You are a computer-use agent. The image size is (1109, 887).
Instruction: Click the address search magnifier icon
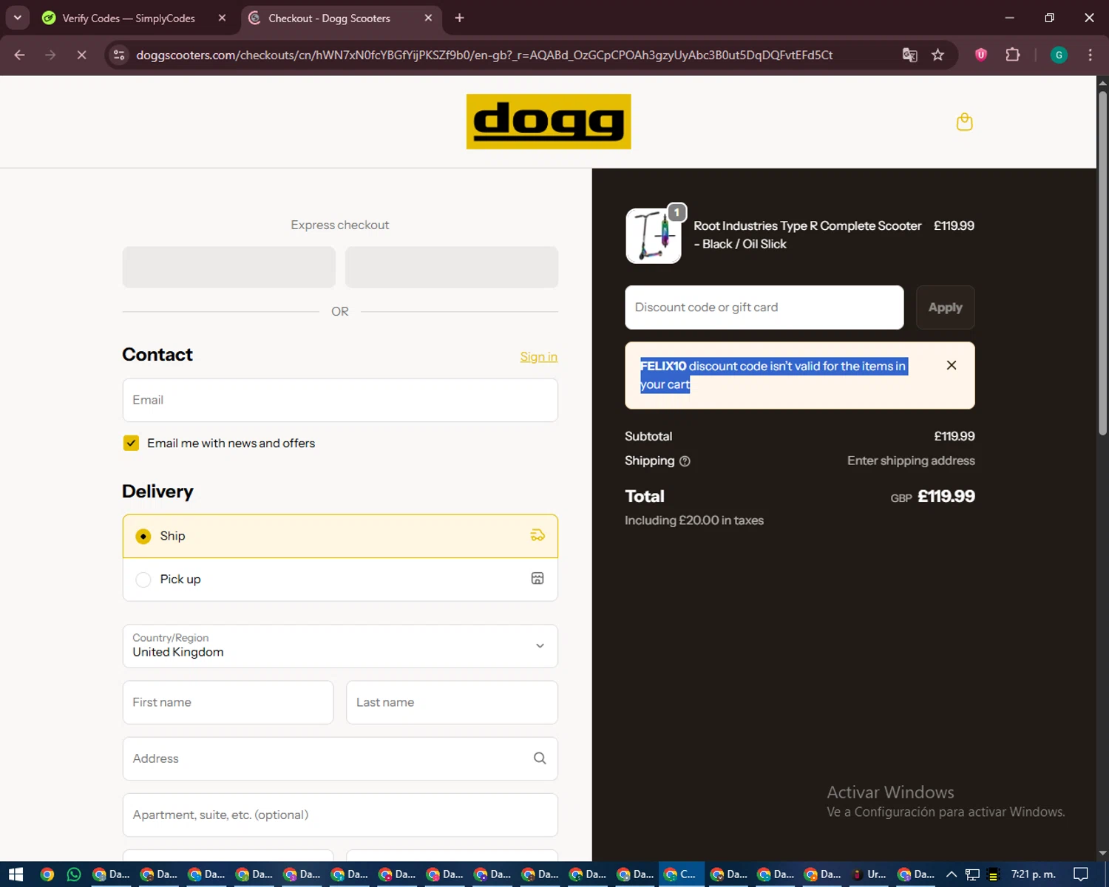click(x=540, y=758)
